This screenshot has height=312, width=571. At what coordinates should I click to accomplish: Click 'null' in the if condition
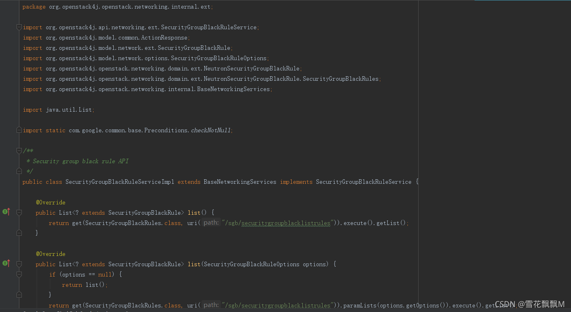pos(105,274)
